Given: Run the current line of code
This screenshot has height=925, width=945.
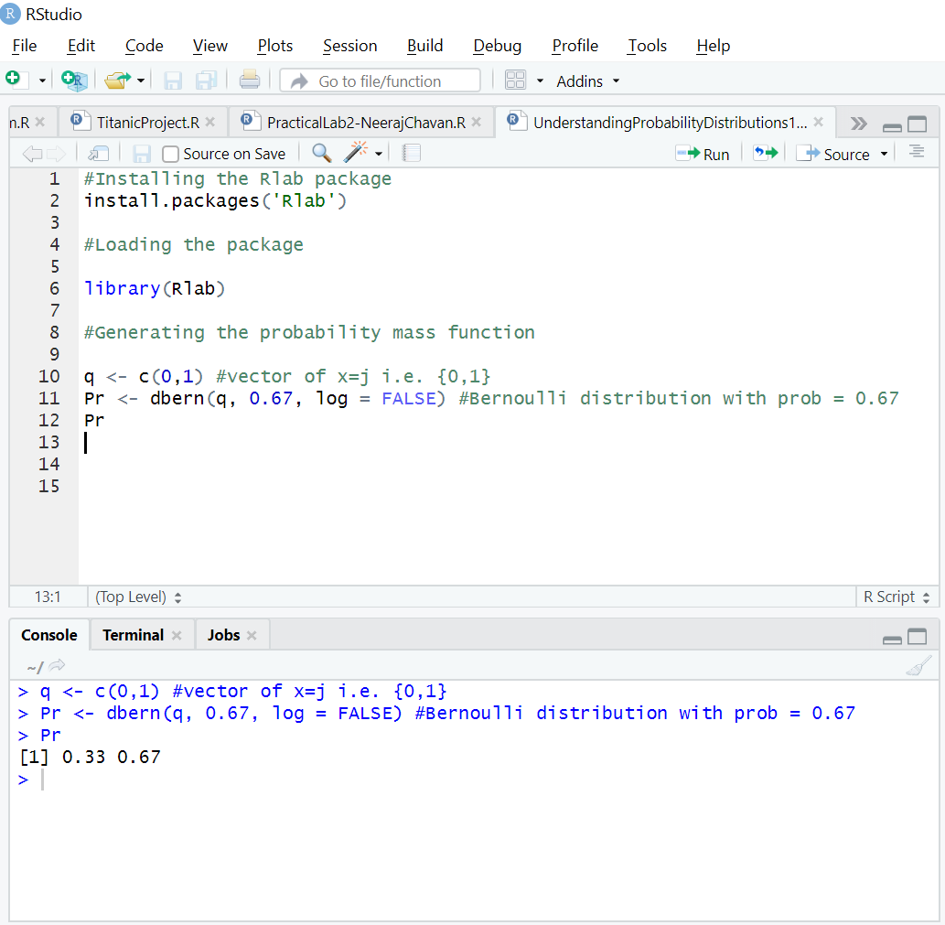Looking at the screenshot, I should [x=703, y=153].
